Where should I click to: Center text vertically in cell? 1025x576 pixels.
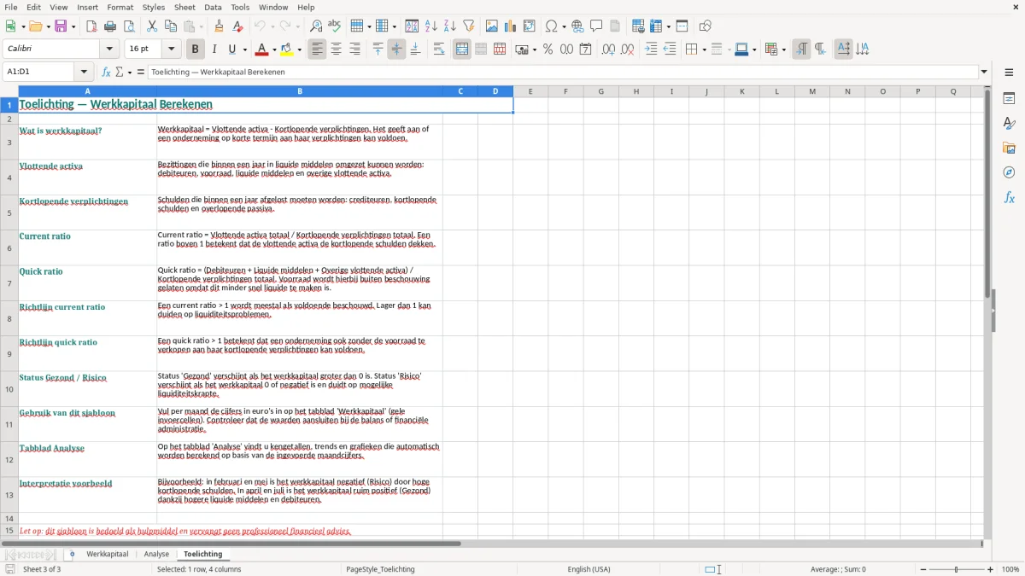[x=397, y=49]
